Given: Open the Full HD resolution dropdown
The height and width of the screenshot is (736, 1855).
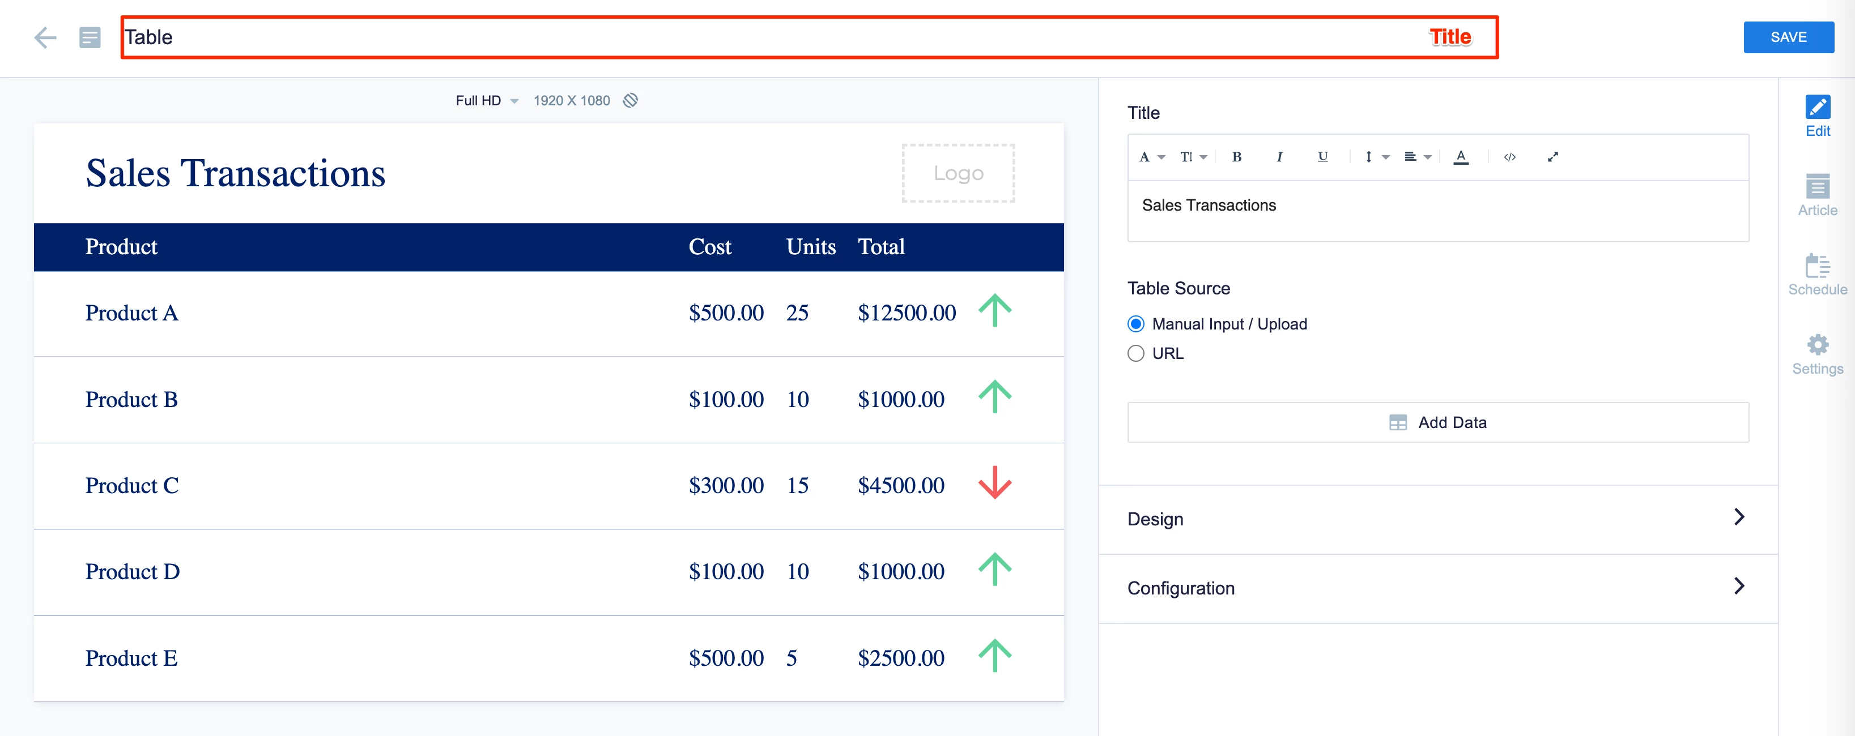Looking at the screenshot, I should click(486, 101).
